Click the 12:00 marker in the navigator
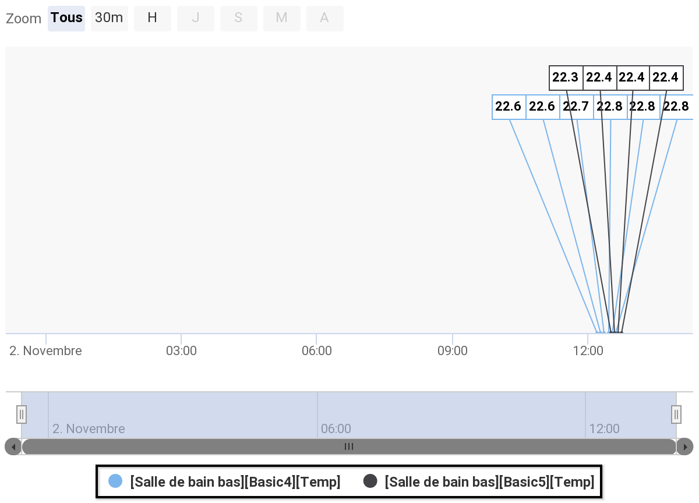The height and width of the screenshot is (503, 699). [604, 429]
